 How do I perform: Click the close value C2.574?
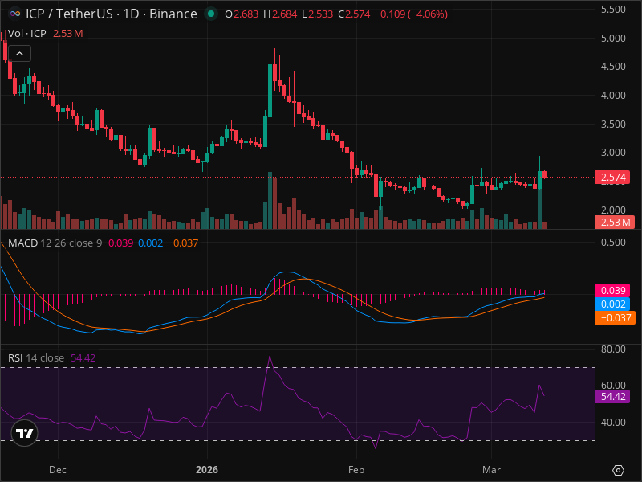click(x=354, y=14)
